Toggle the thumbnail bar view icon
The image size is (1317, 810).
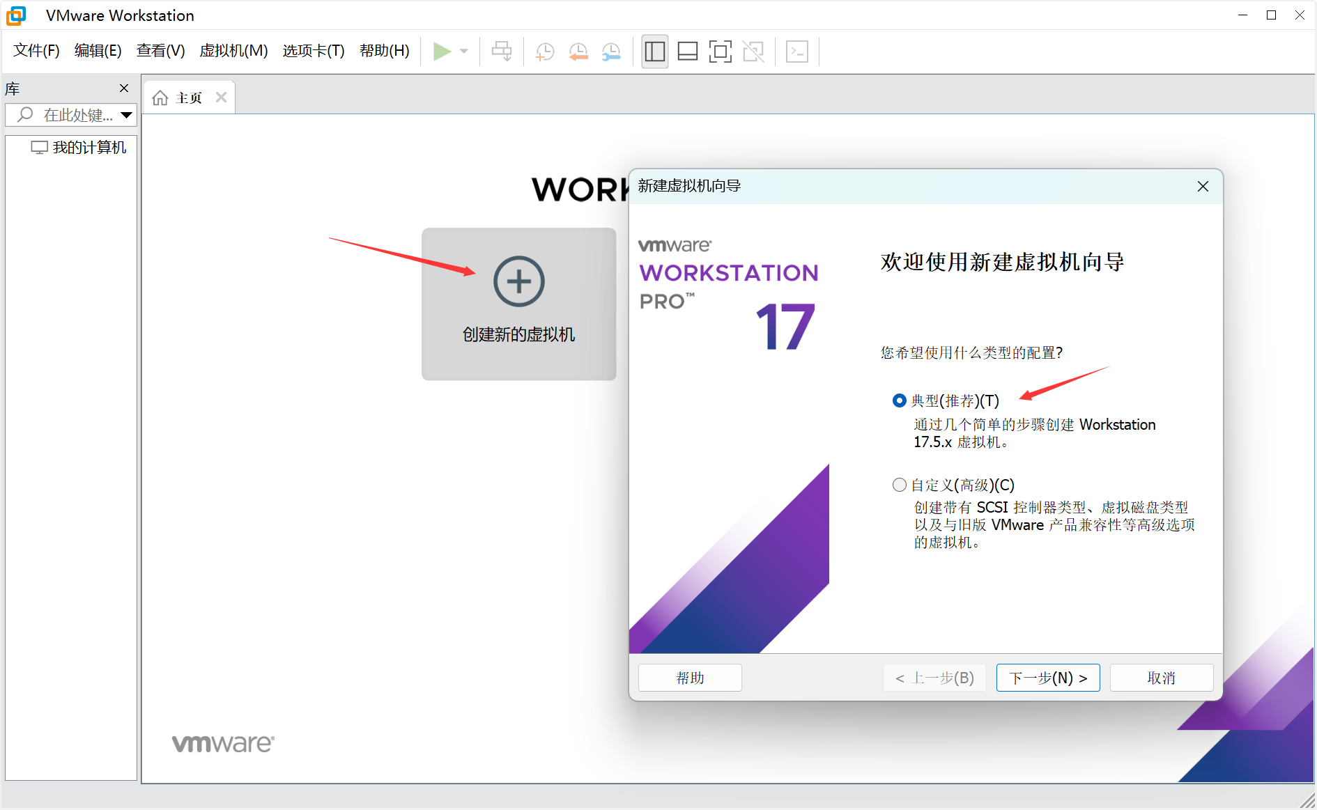[x=688, y=52]
